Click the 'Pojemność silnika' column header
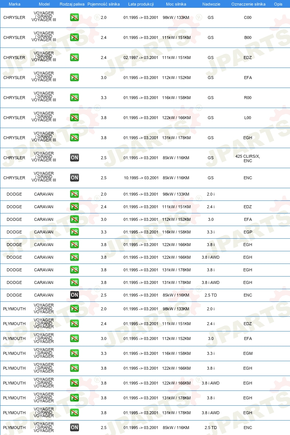Viewport: 290px width, 435px height. pyautogui.click(x=104, y=4)
